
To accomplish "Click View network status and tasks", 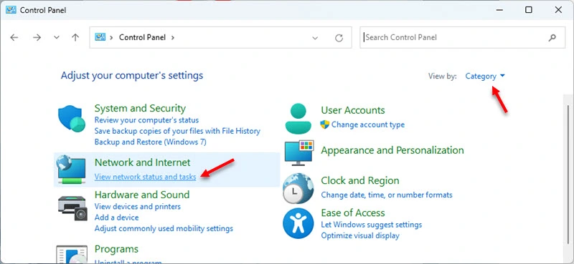I will [146, 177].
